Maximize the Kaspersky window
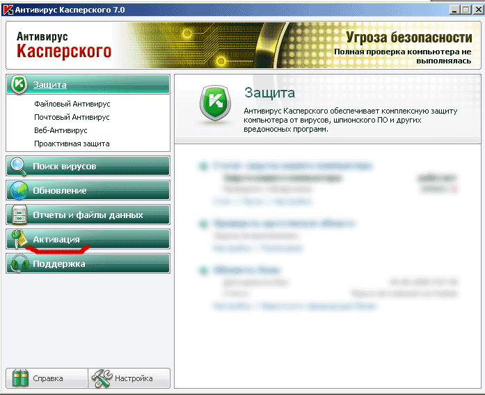The width and height of the screenshot is (485, 395). coord(466,10)
